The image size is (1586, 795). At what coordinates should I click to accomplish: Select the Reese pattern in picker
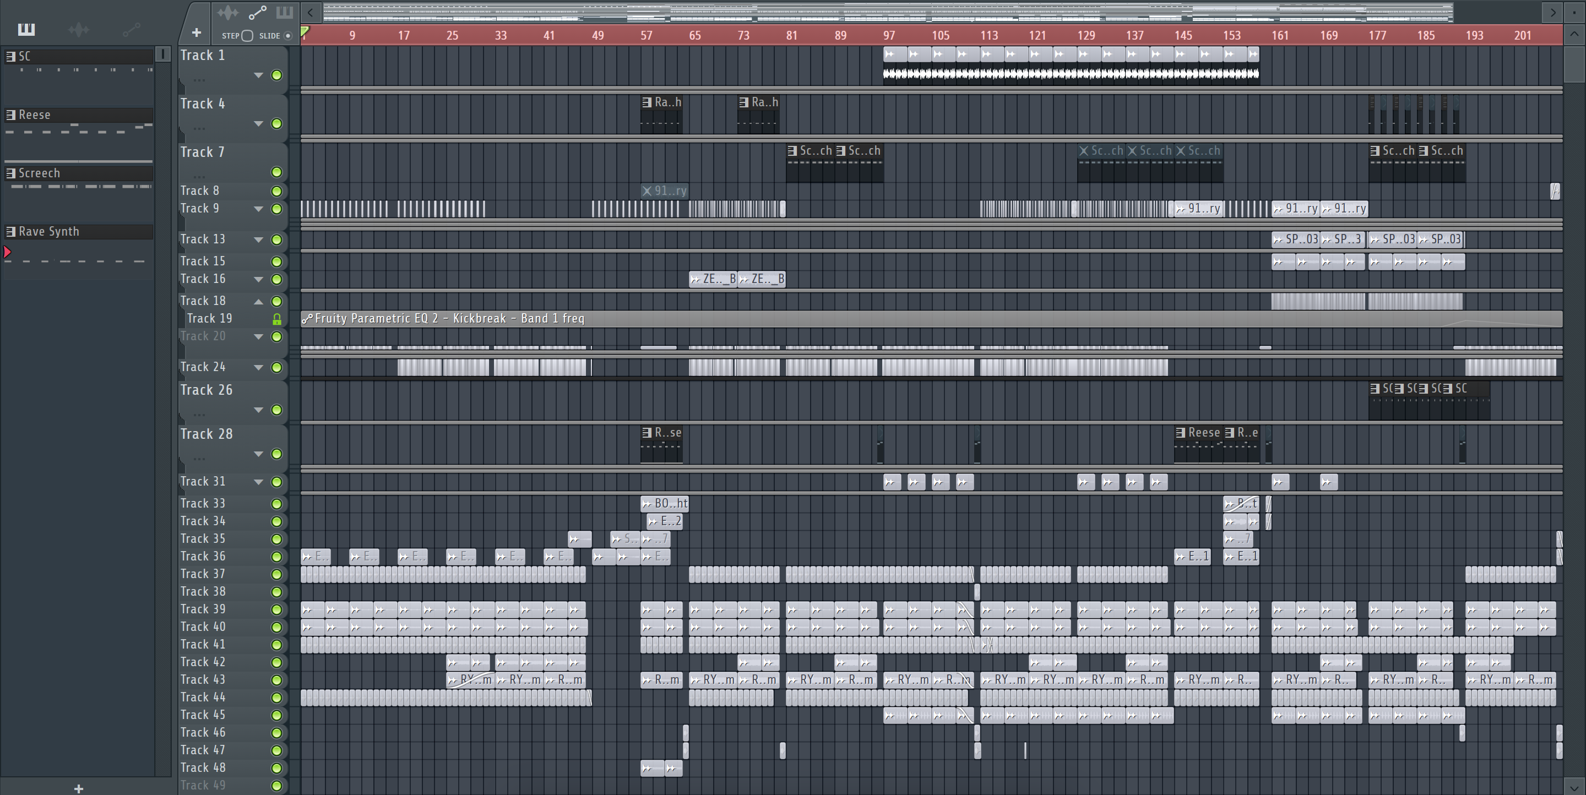coord(35,115)
